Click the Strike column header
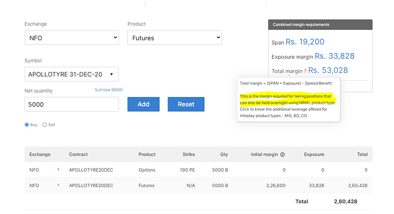The width and height of the screenshot is (394, 214). (189, 154)
